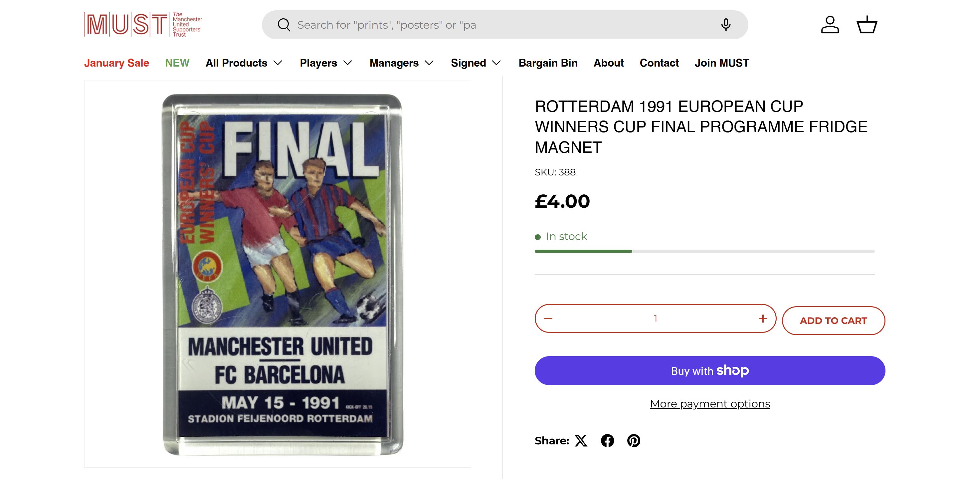Increase quantity with plus button
This screenshot has width=959, height=479.
pyautogui.click(x=762, y=319)
